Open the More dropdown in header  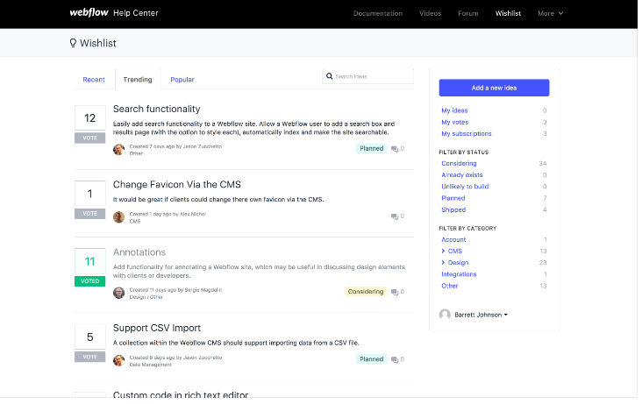click(551, 13)
